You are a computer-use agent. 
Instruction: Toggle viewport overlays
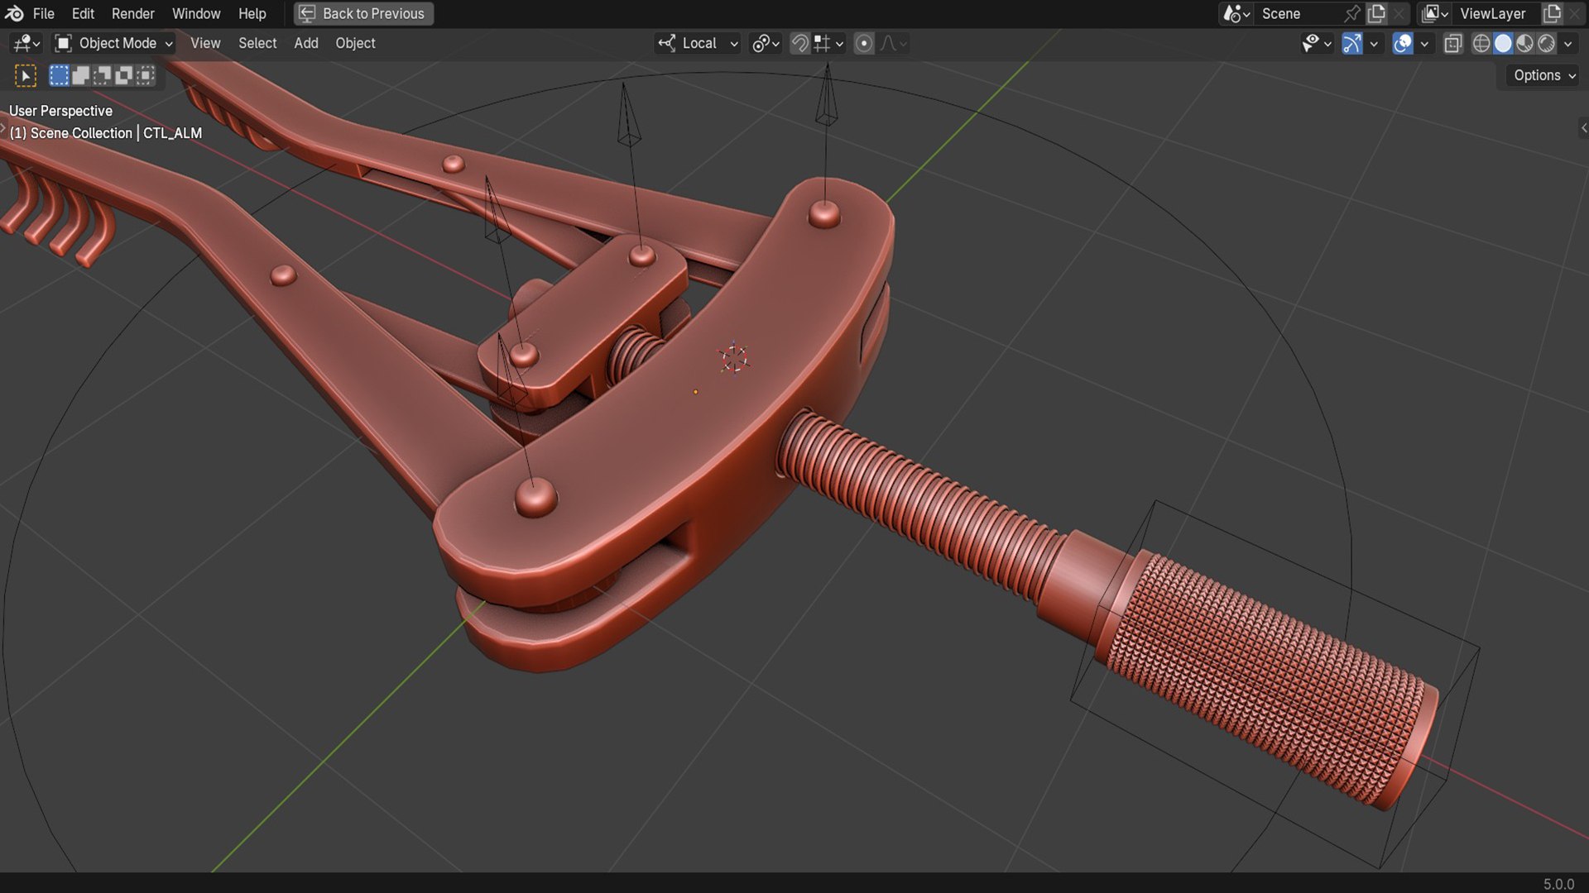click(1402, 43)
